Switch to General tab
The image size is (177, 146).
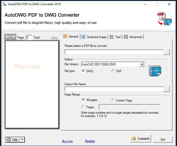[x=71, y=36]
